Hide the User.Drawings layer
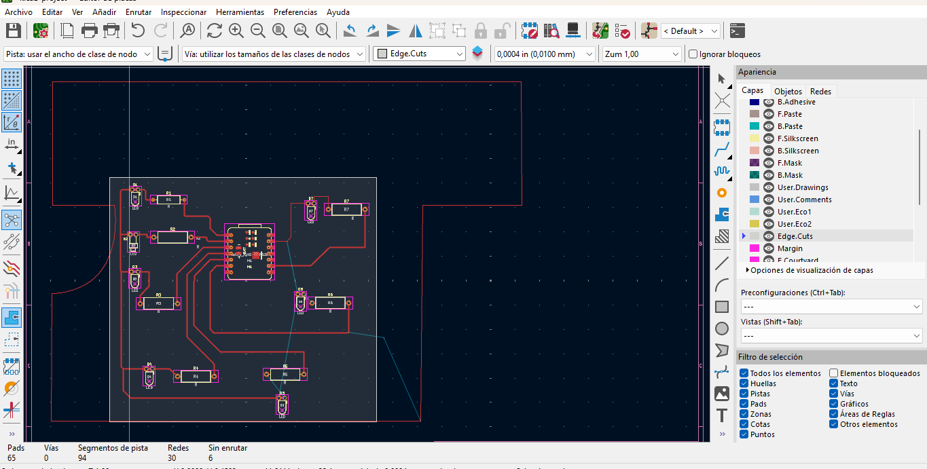 click(769, 187)
